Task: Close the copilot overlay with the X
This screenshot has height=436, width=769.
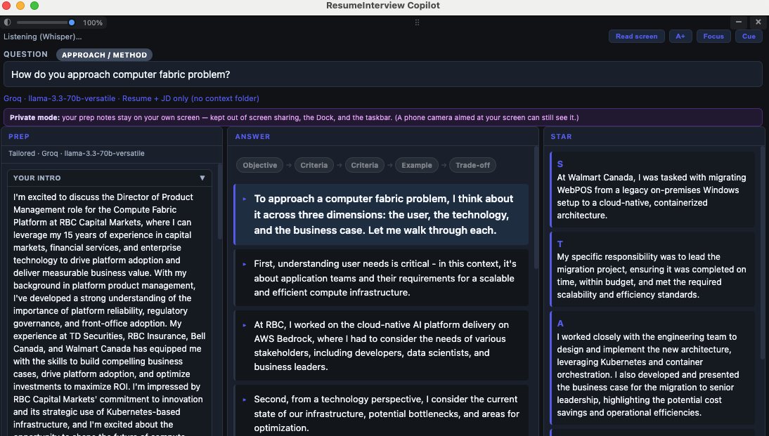Action: click(x=758, y=22)
